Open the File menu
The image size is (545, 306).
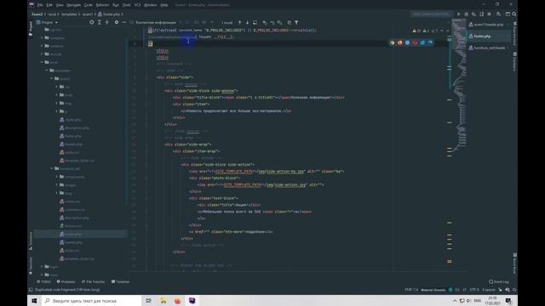(40, 5)
